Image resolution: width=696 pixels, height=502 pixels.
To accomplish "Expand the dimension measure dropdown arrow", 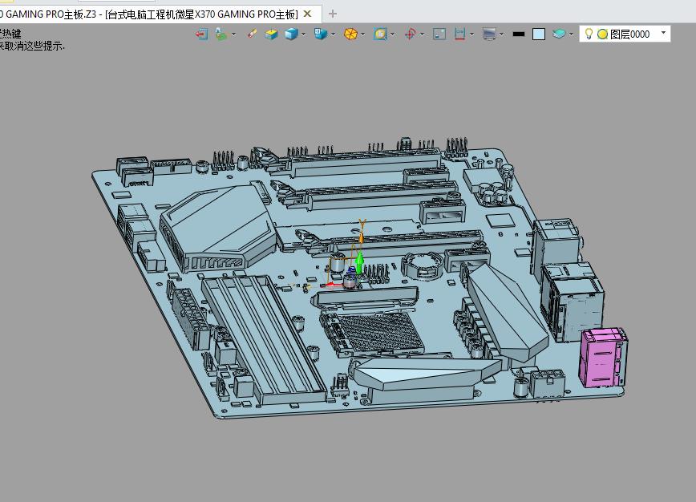I will click(471, 34).
